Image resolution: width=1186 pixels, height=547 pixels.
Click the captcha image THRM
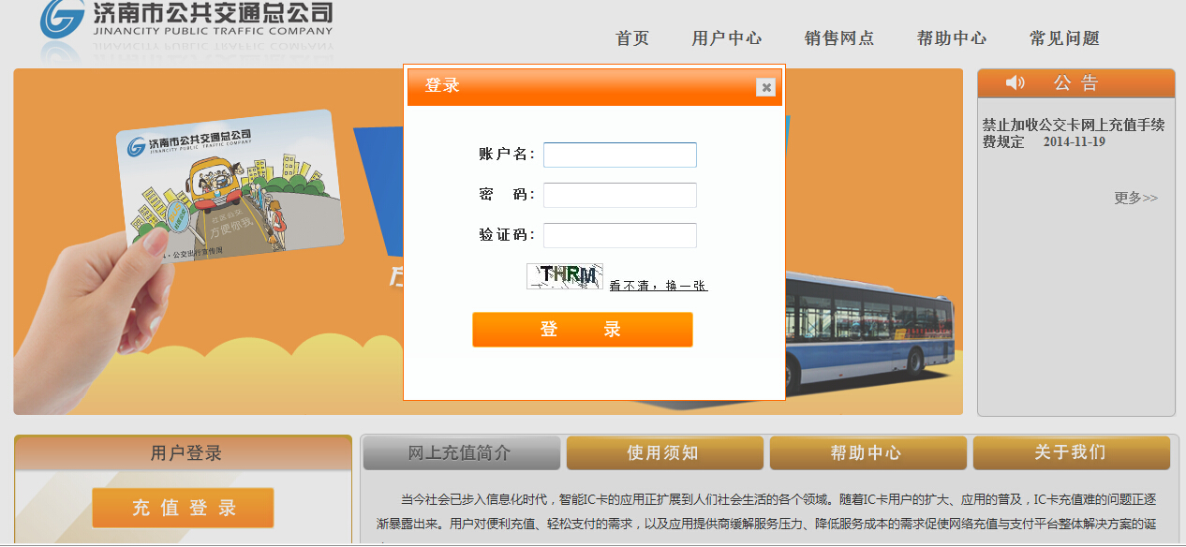pos(564,275)
